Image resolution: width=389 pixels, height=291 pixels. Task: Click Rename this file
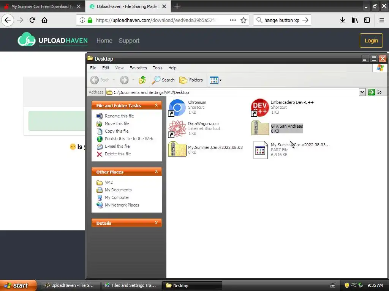pyautogui.click(x=119, y=116)
